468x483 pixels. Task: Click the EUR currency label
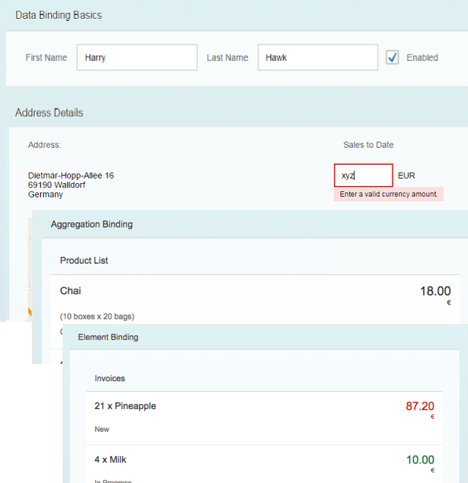406,176
